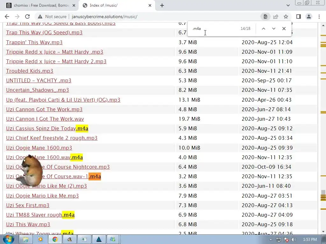
Task: Open UNTITLED - YACHTY .mp3
Action: pos(39,80)
